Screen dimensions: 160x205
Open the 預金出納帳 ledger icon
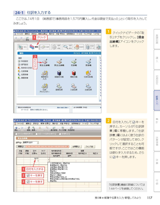[x=59, y=63]
